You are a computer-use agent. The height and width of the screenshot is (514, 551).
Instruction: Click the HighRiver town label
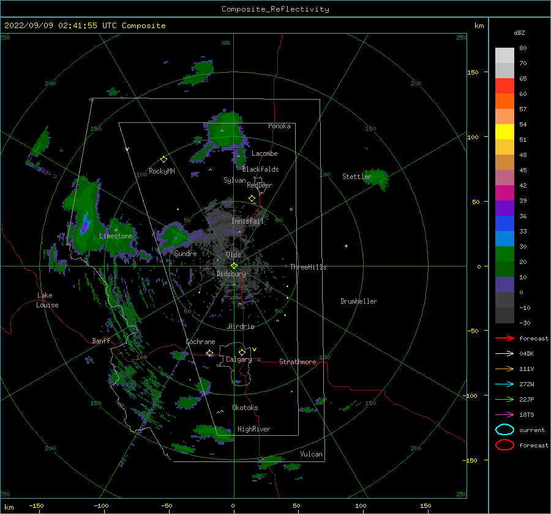[x=254, y=429]
